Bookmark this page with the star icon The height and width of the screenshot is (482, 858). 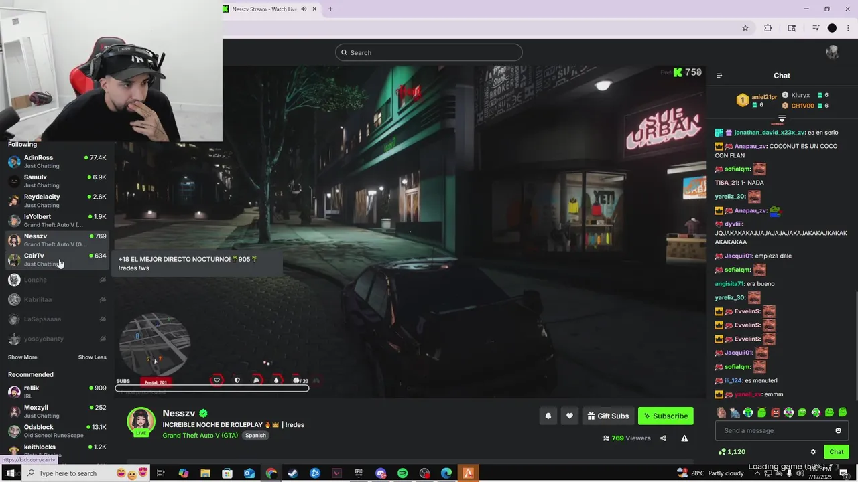click(x=745, y=28)
